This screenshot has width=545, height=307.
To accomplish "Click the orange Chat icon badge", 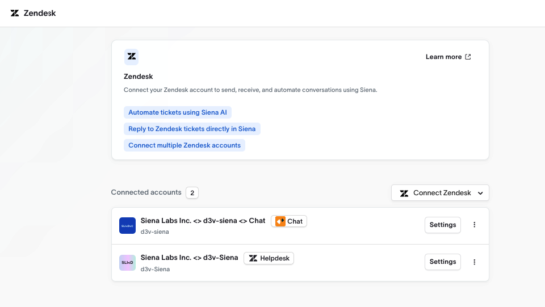I will pos(280,221).
